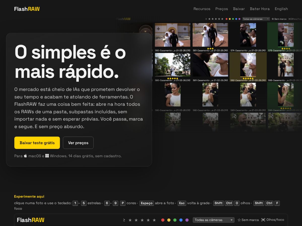This screenshot has height=226, width=302.
Task: Click the first star in hero preview toolbar
Action: click(x=209, y=19)
